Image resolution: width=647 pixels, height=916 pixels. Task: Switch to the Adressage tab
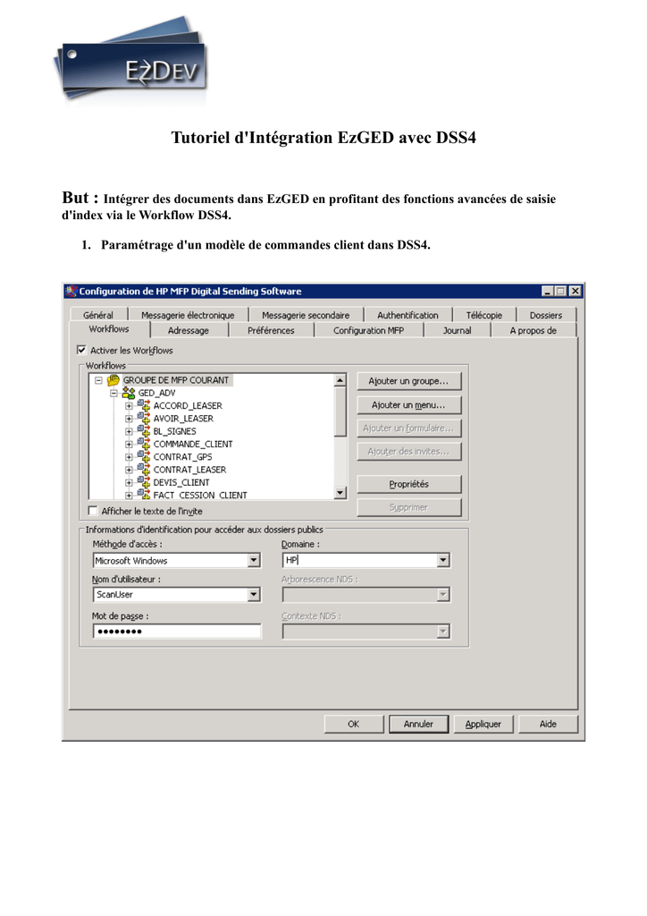[189, 330]
